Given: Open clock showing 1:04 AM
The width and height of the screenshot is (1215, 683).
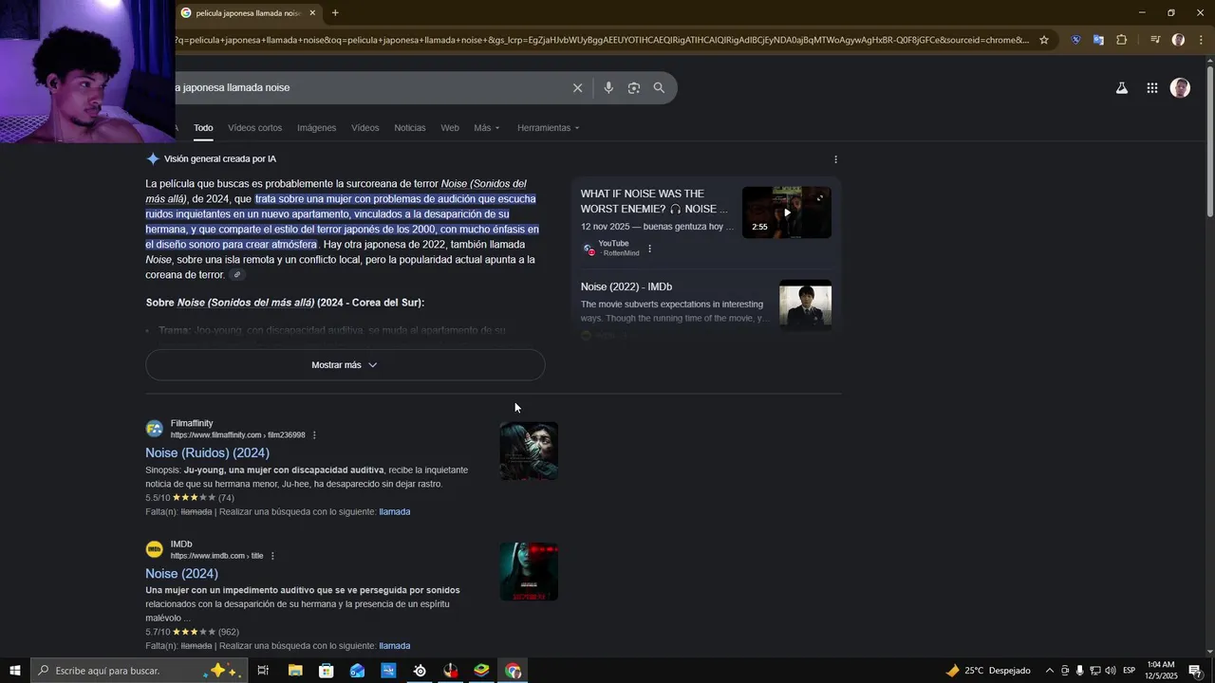Looking at the screenshot, I should [1160, 671].
